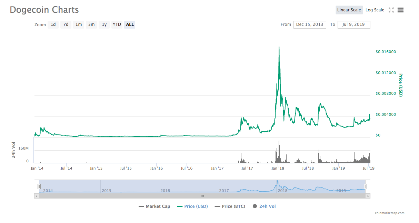Click the Jan '18 x-axis label
The image size is (419, 223).
[x=278, y=168]
